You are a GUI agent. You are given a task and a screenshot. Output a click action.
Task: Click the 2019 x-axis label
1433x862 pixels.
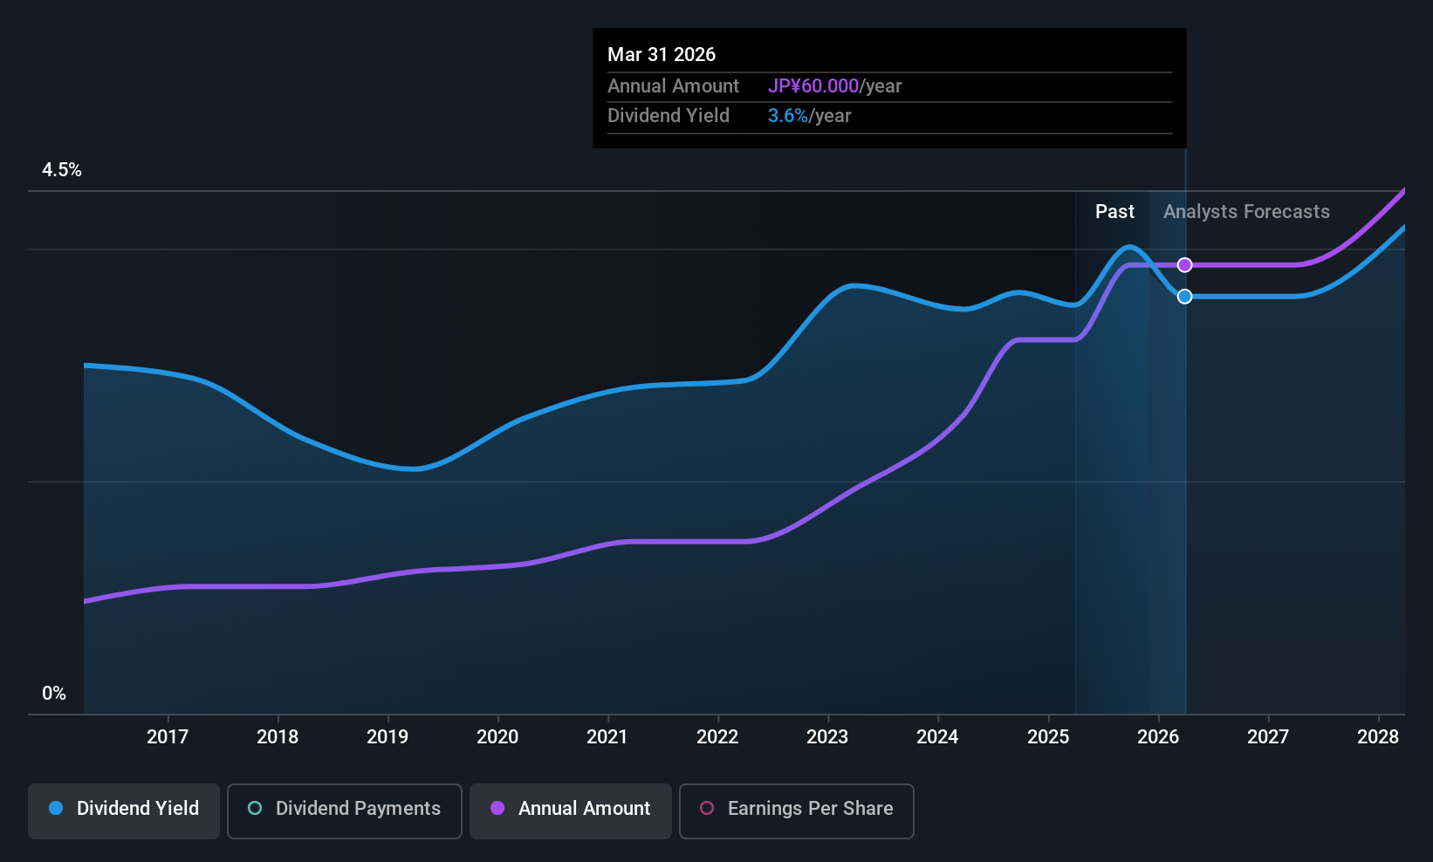[x=387, y=737]
